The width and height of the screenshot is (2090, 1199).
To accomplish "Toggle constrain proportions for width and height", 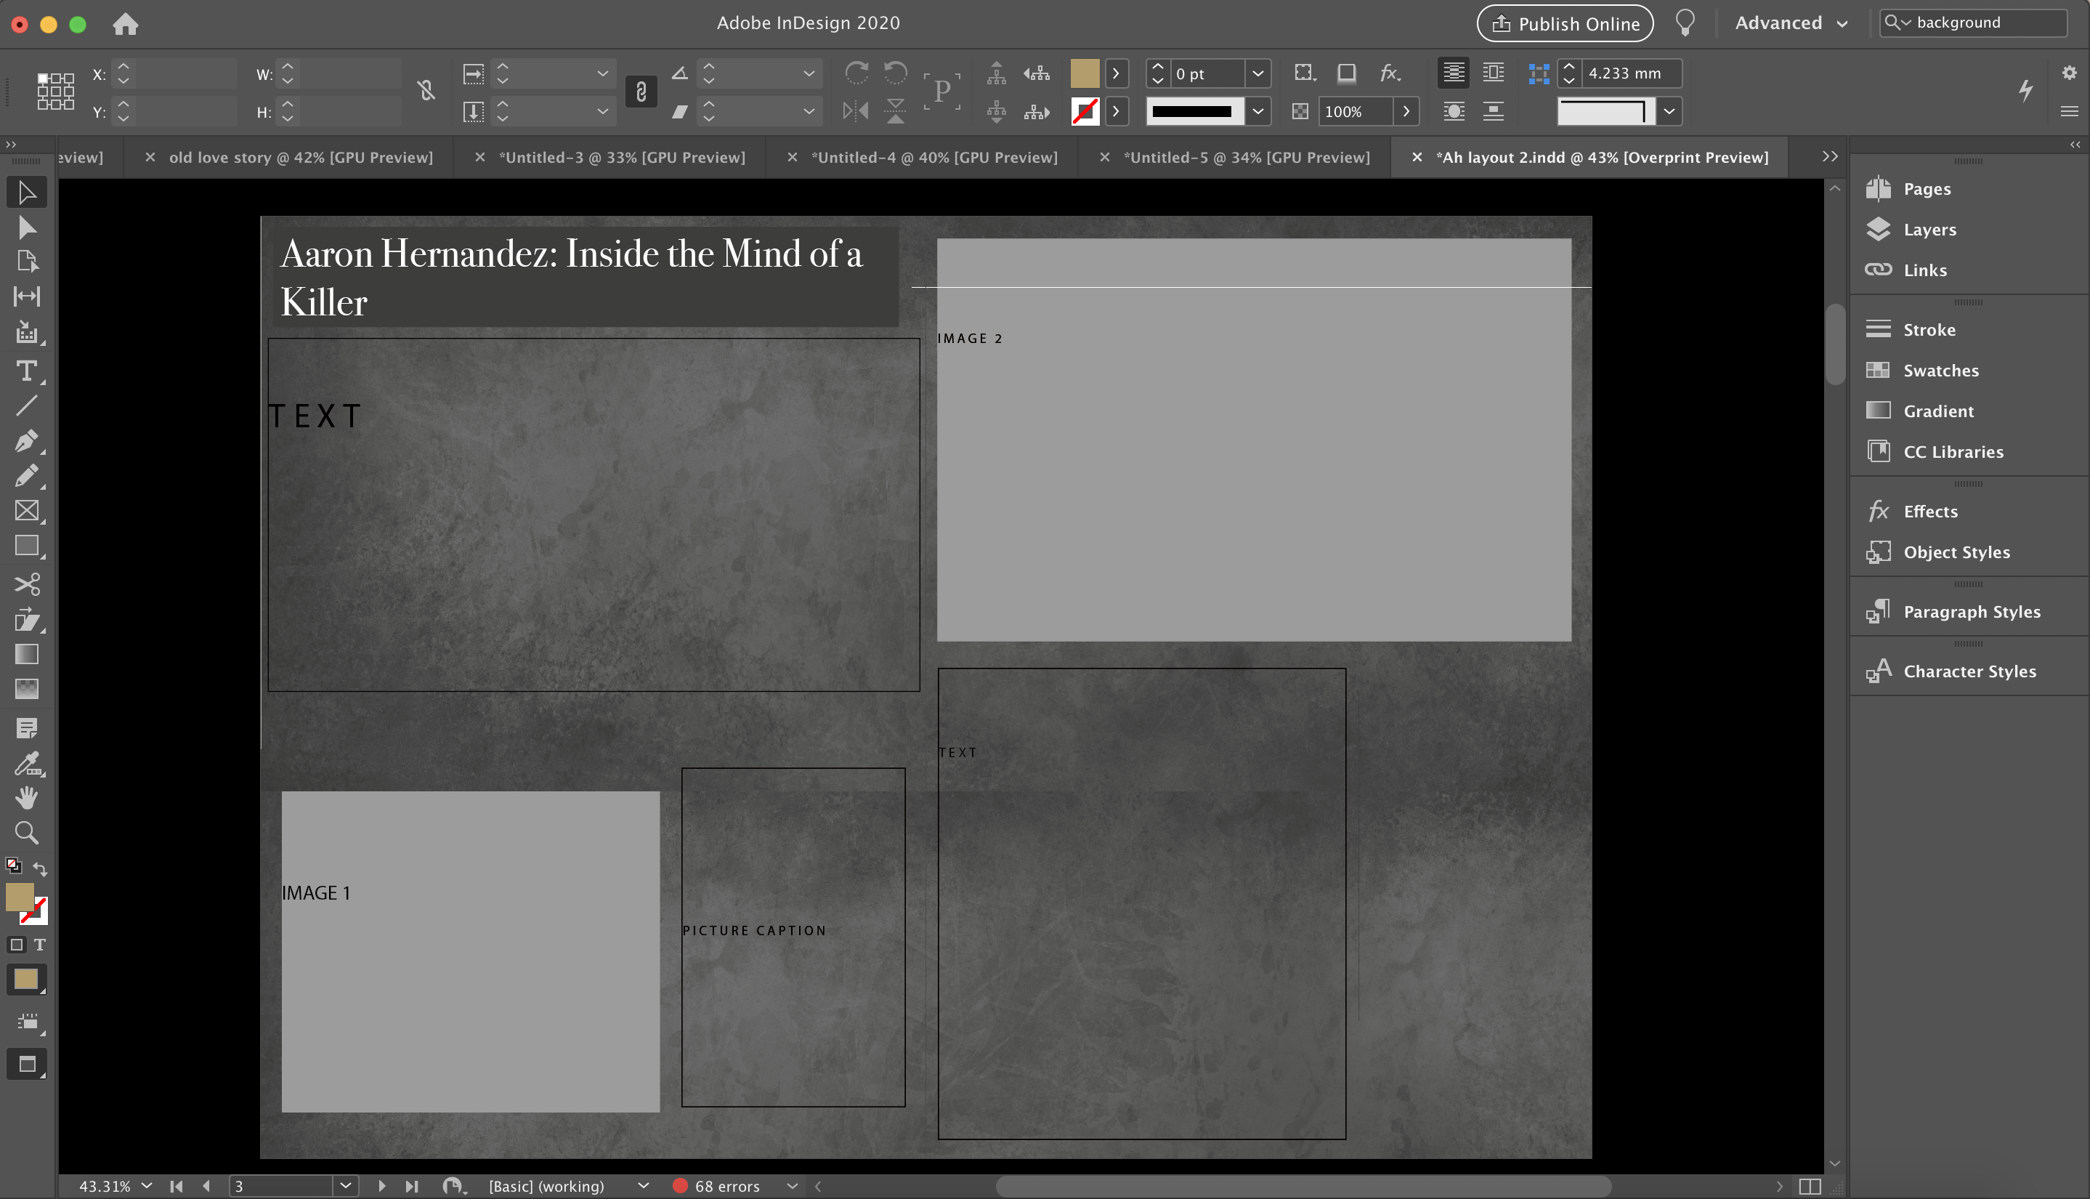I will (x=426, y=90).
